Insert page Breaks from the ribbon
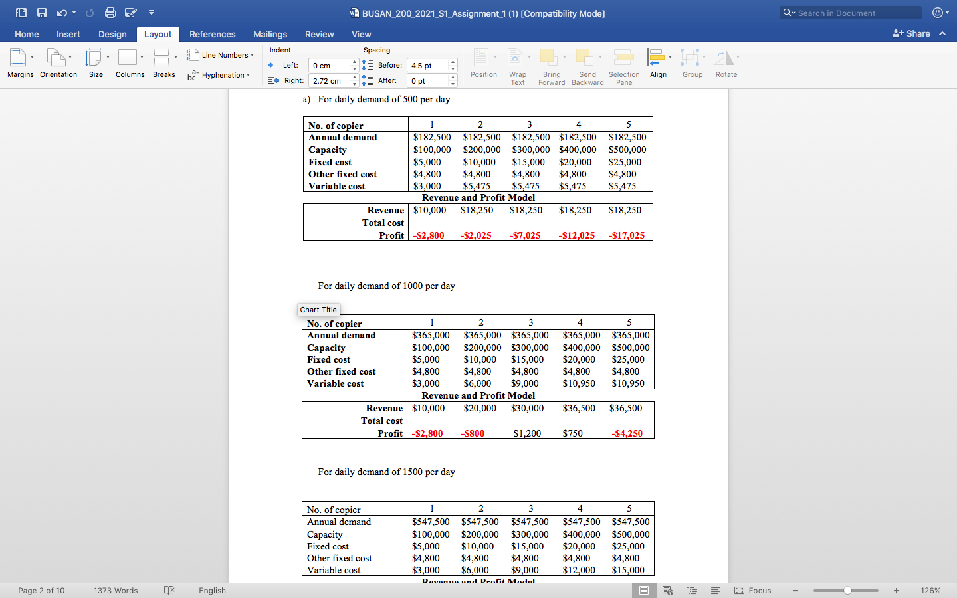Image resolution: width=957 pixels, height=598 pixels. coord(164,64)
